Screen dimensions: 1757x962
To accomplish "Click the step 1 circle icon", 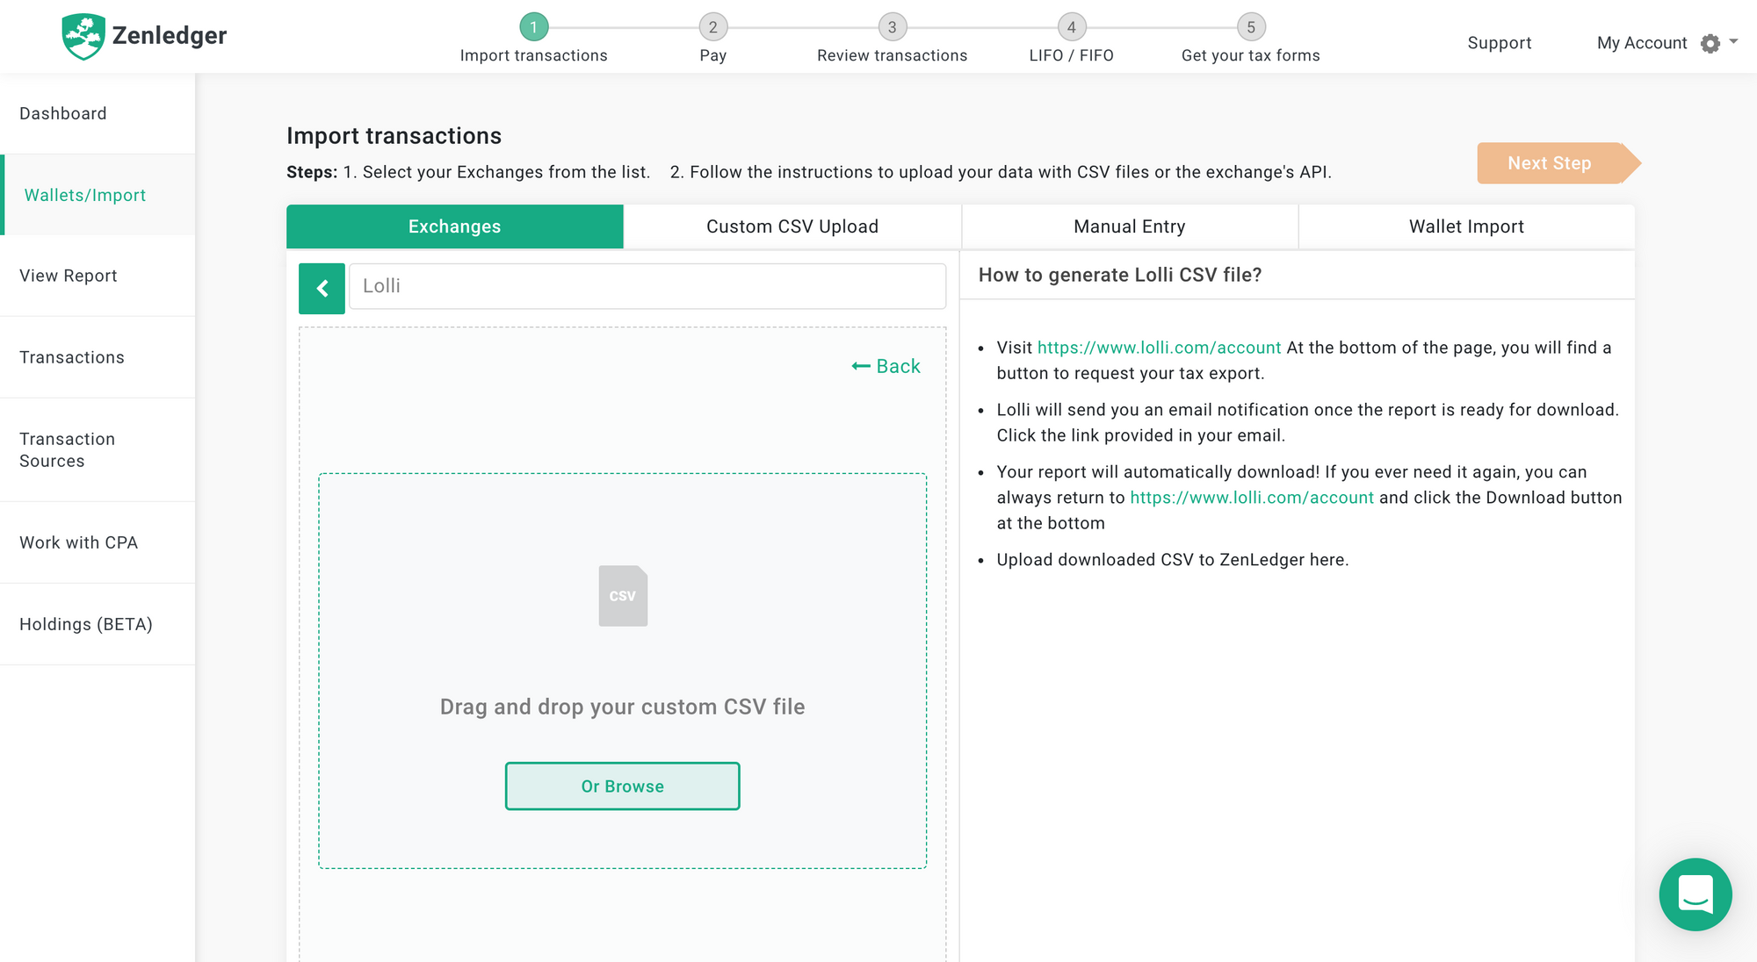I will point(533,27).
